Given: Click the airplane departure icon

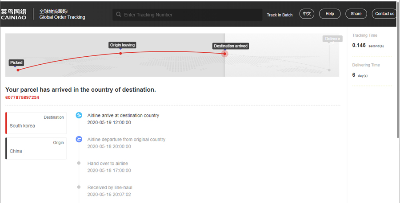Looking at the screenshot, I should [79, 139].
